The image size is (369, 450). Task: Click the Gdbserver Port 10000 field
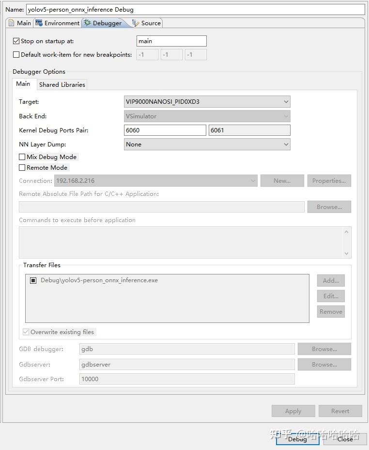187,379
